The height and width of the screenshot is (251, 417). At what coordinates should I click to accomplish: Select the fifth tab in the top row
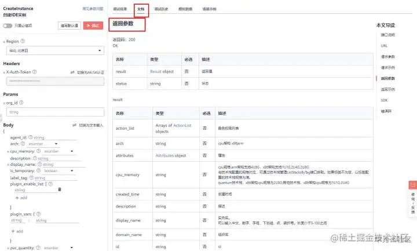(x=209, y=9)
